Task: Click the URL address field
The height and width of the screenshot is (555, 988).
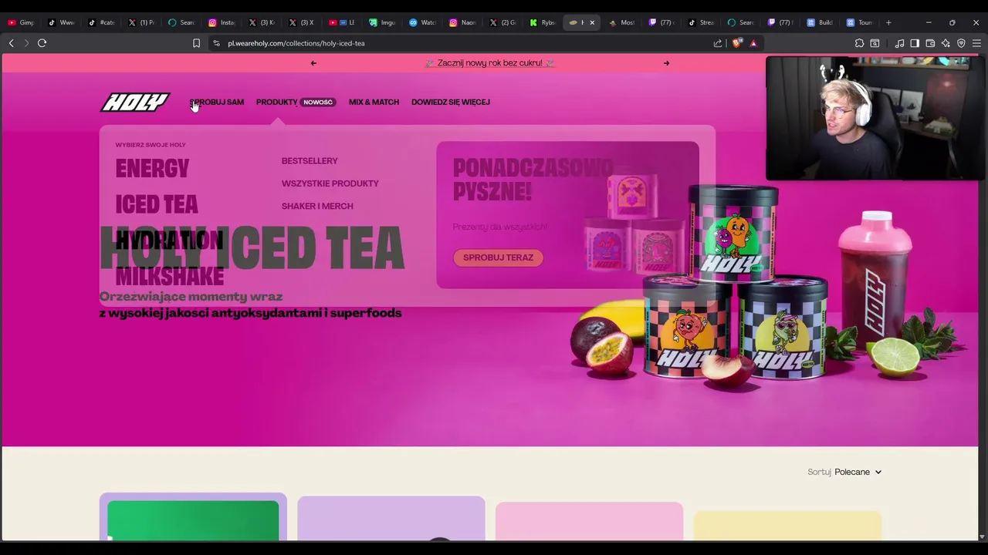Action: tap(463, 43)
